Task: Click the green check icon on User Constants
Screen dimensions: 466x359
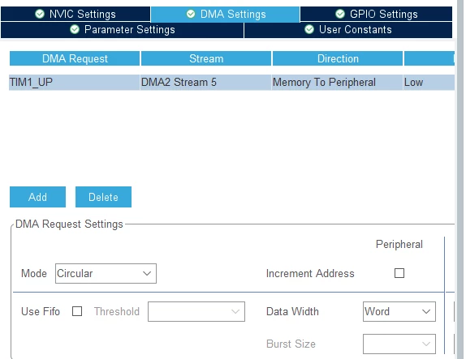Action: [309, 29]
